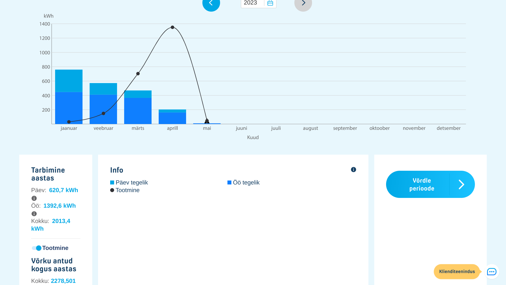Click the next year arrow button

tap(303, 3)
